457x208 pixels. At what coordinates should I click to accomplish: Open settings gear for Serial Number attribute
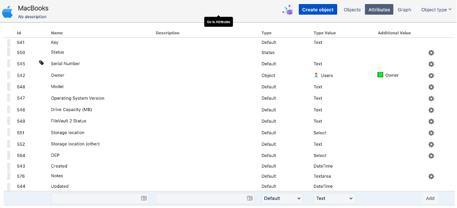click(x=431, y=64)
